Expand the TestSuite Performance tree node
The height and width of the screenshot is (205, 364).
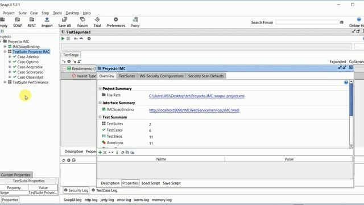coord(5,82)
